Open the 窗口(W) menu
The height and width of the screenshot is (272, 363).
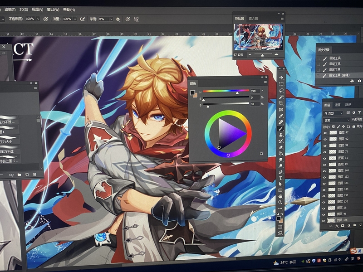[x=53, y=10]
